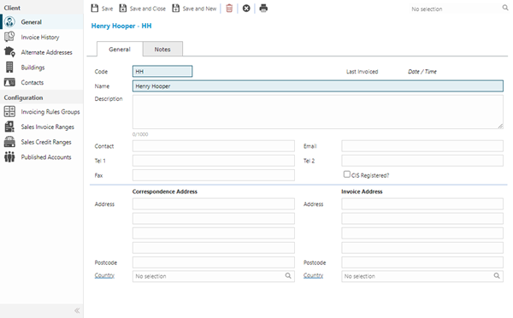The height and width of the screenshot is (318, 513).
Task: Switch to the Notes tab
Action: pyautogui.click(x=162, y=49)
